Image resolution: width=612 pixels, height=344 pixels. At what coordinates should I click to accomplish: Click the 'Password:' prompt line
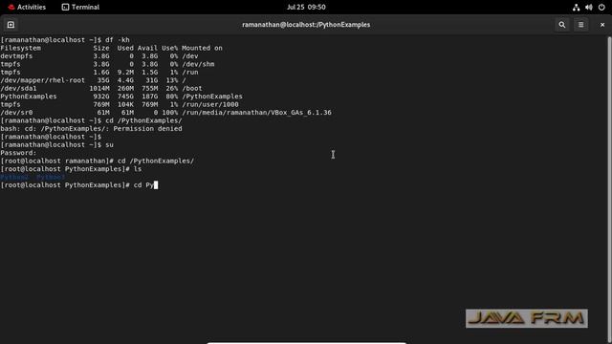[x=18, y=153]
